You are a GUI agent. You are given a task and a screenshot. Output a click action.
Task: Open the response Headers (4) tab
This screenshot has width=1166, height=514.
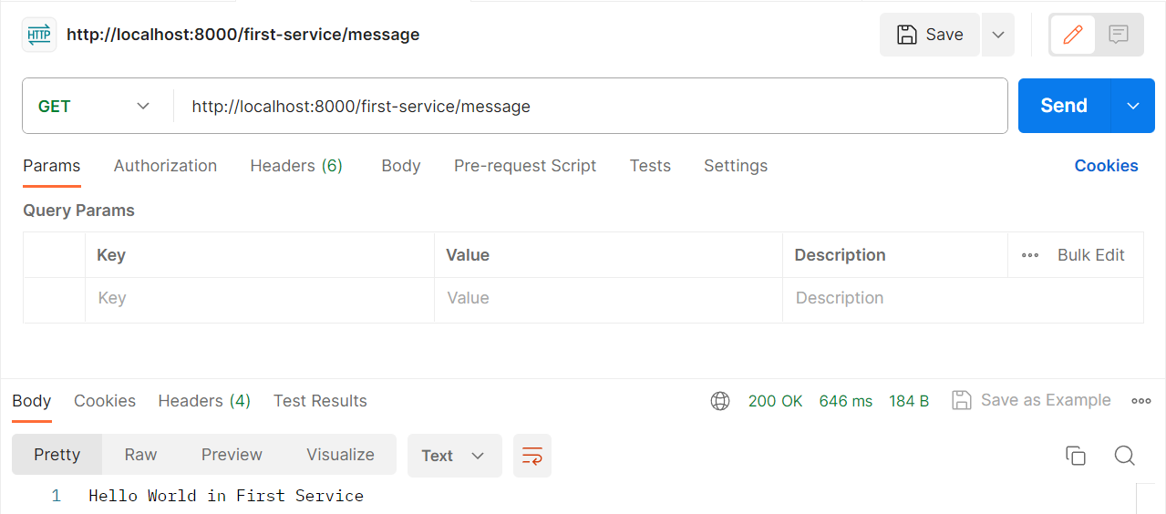(204, 401)
